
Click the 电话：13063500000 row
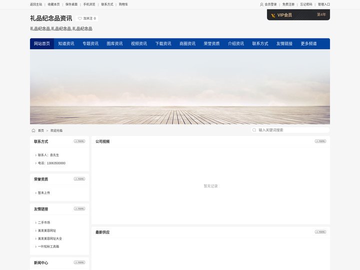click(x=51, y=163)
